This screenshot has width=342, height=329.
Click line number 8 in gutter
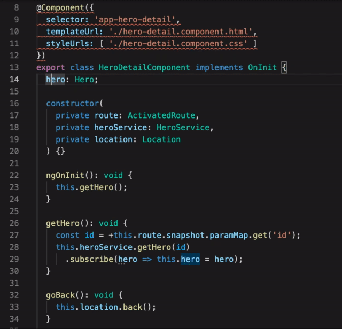(17, 7)
